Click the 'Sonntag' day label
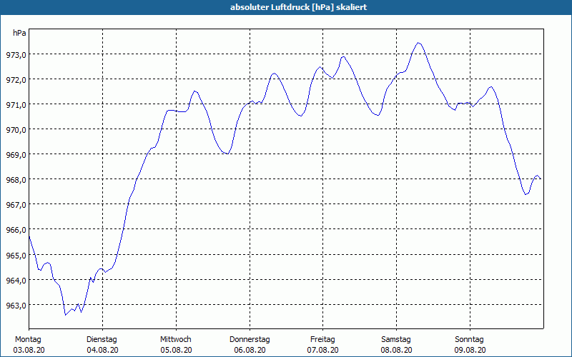The width and height of the screenshot is (572, 357). point(469,340)
